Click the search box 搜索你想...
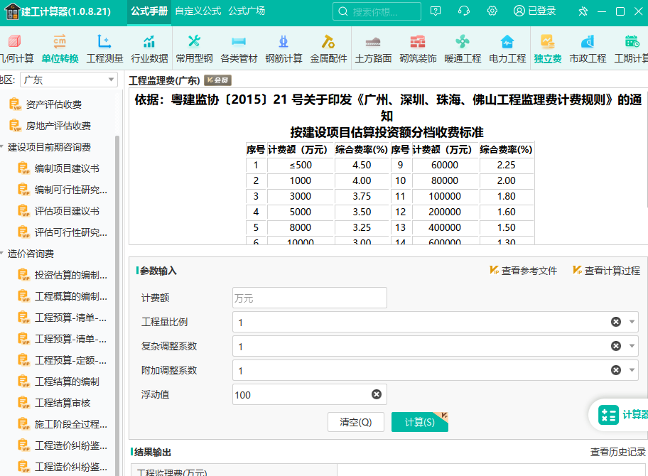648x476 pixels. click(377, 11)
